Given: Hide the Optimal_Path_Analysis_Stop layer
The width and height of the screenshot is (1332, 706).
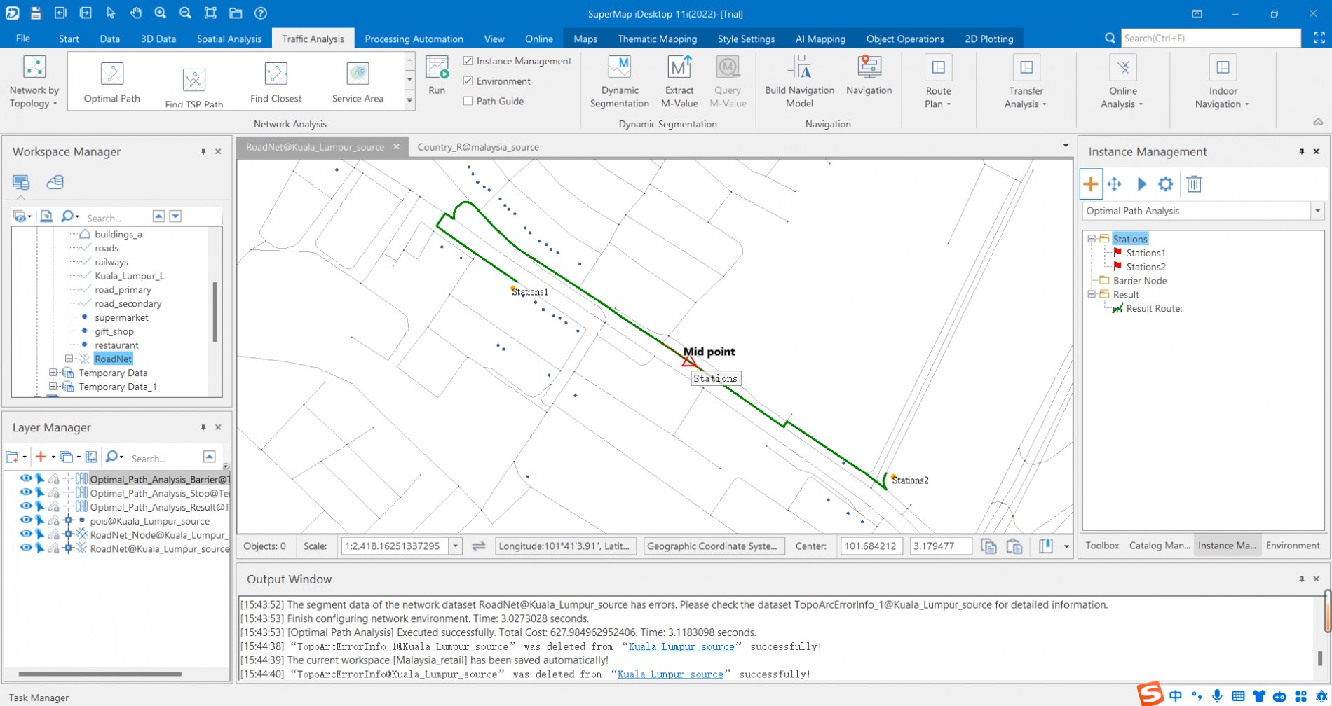Looking at the screenshot, I should 26,493.
